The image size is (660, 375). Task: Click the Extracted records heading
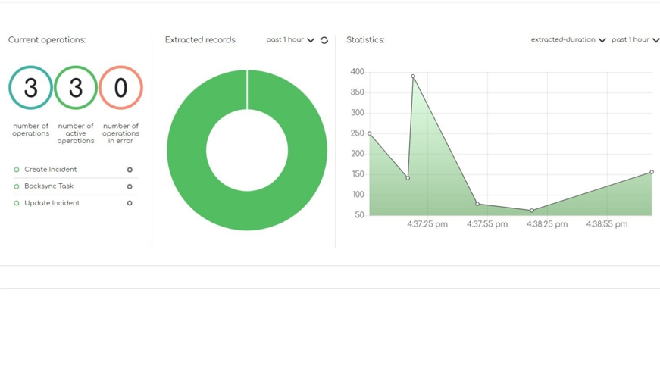tap(201, 40)
